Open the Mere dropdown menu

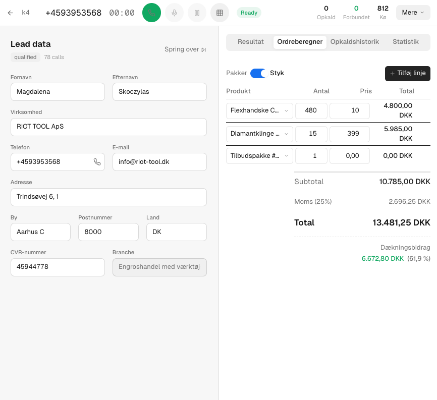click(413, 12)
